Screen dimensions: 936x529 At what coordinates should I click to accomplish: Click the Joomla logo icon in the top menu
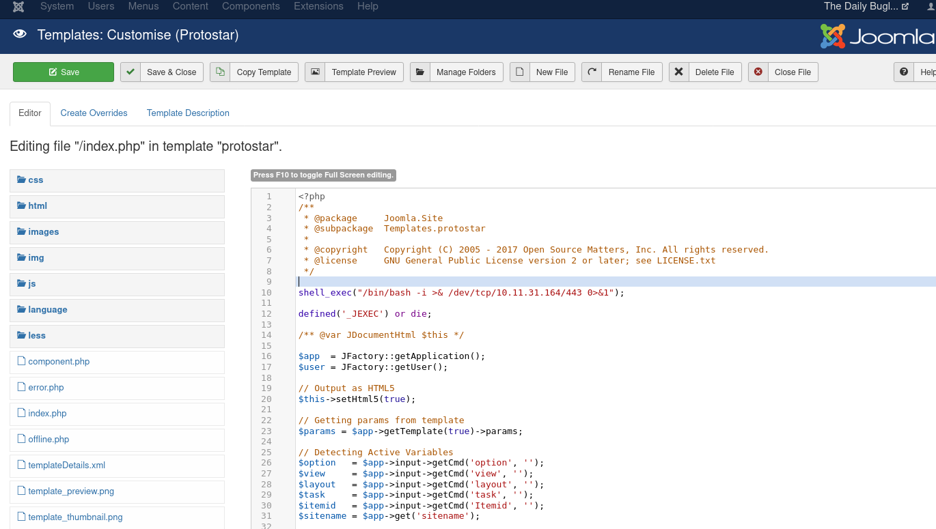[x=18, y=6]
